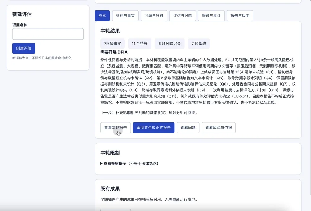Expand 查看校验提示 disclosure triangle
This screenshot has width=311, height=211.
point(101,163)
